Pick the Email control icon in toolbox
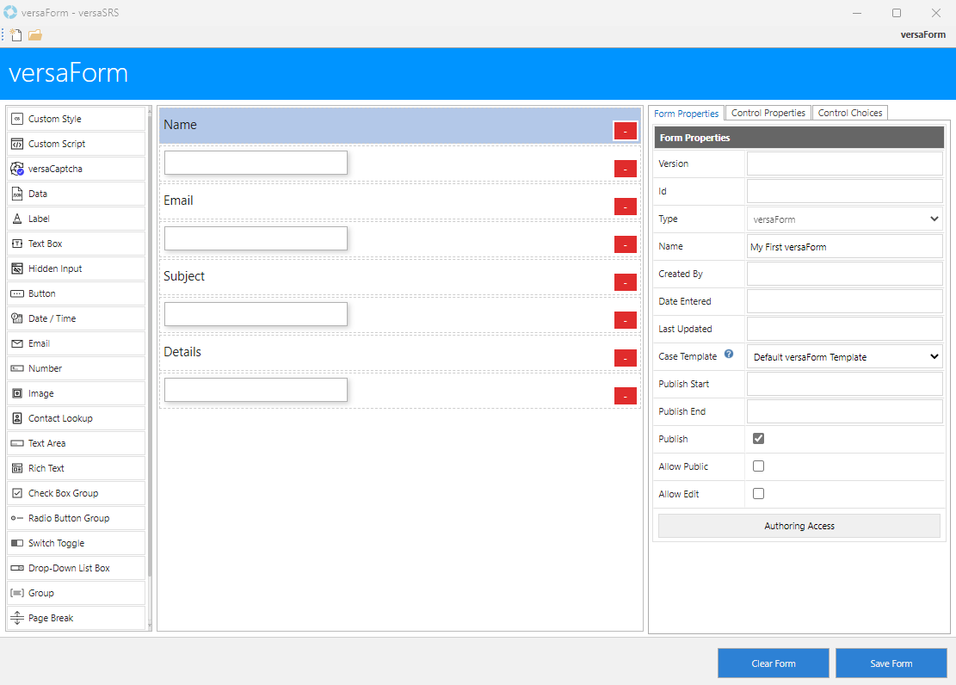Image resolution: width=956 pixels, height=685 pixels. click(17, 343)
